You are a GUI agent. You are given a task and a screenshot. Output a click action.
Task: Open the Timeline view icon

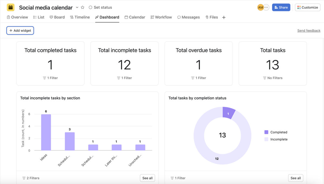[x=71, y=17]
